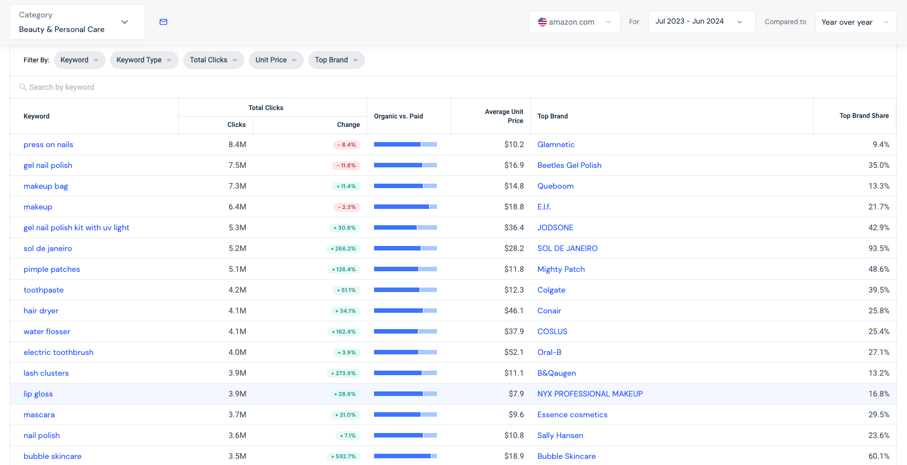Image resolution: width=907 pixels, height=465 pixels.
Task: Open the Colgate brand link
Action: tap(552, 290)
